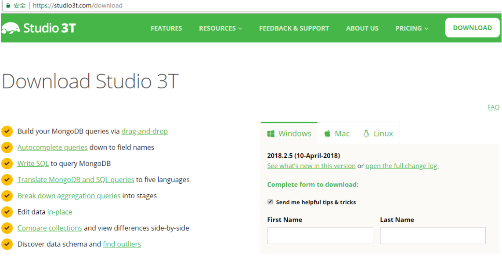Click the Studio 3T logo
The width and height of the screenshot is (502, 256).
click(39, 28)
